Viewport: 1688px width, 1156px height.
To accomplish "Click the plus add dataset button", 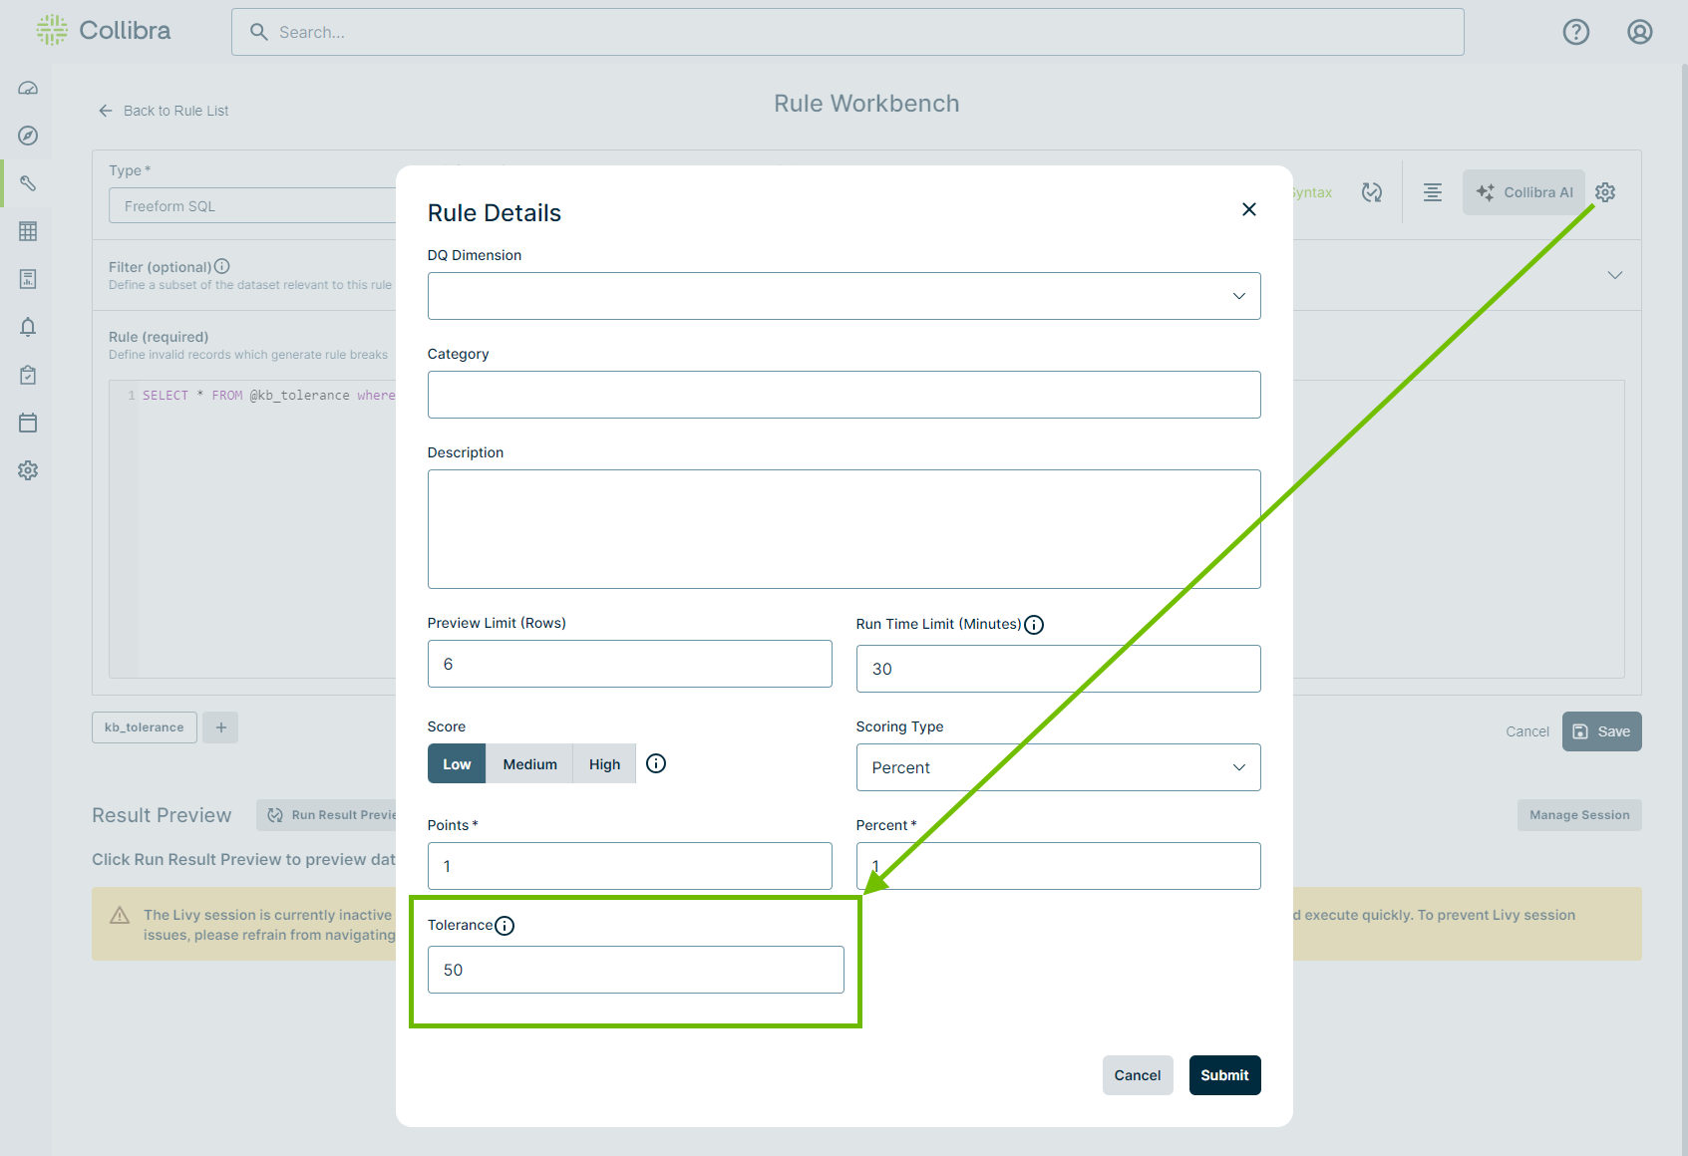I will point(221,727).
